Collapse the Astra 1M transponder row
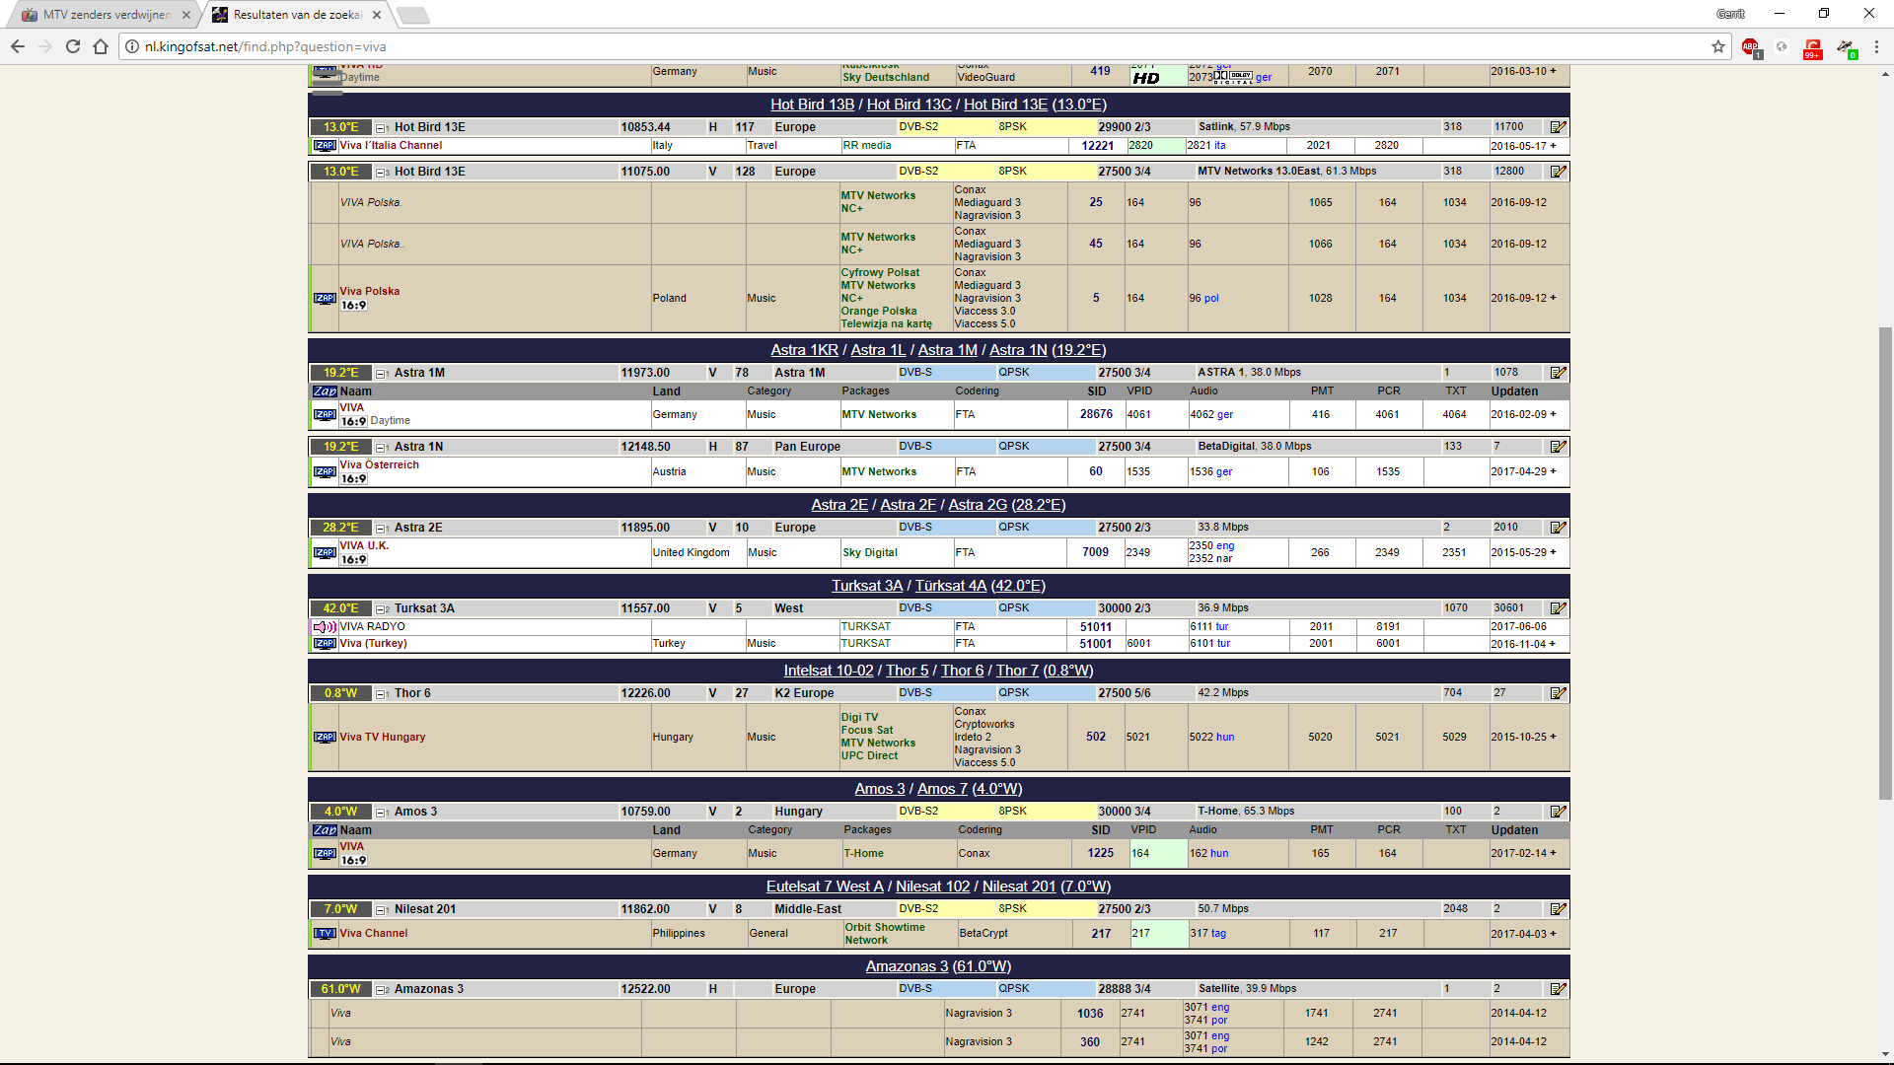This screenshot has width=1894, height=1065. click(382, 373)
